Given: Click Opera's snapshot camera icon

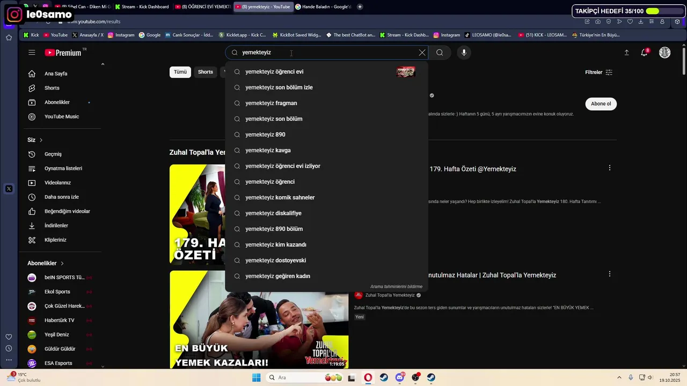Looking at the screenshot, I should [x=598, y=21].
